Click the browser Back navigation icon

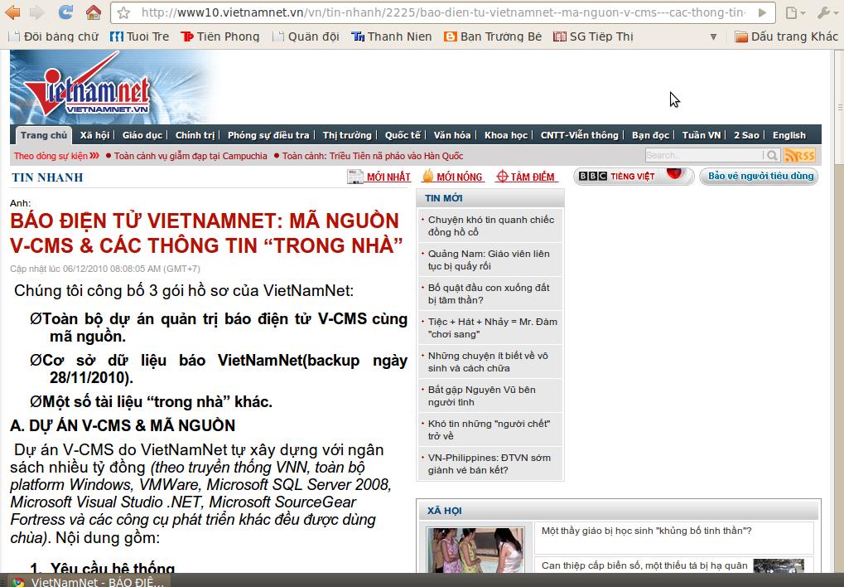13,12
